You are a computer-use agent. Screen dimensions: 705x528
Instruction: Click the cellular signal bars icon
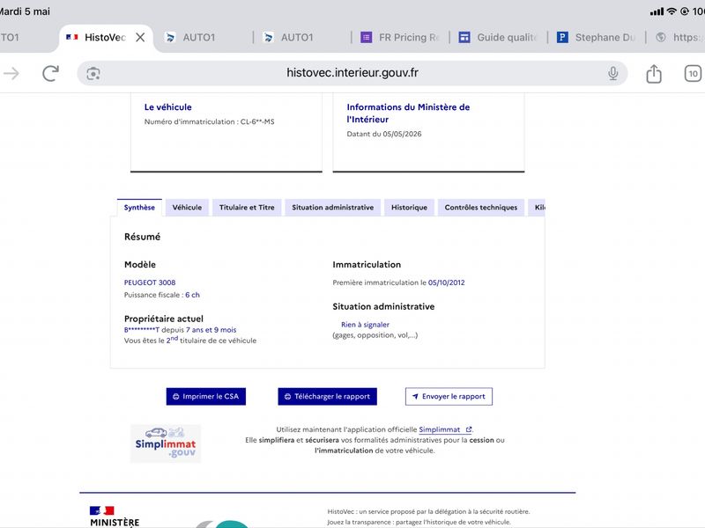(657, 11)
